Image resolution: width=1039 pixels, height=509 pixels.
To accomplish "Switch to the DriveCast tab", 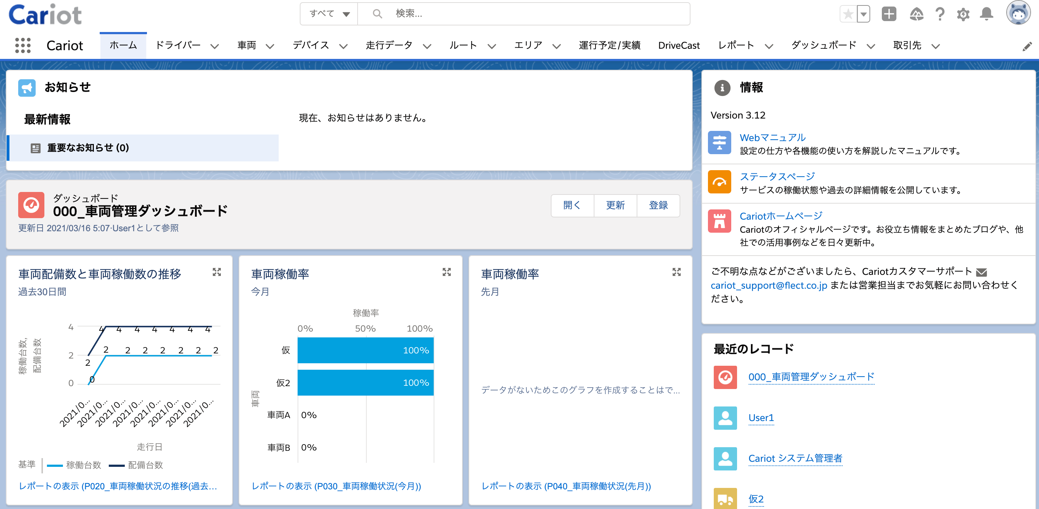I will (679, 45).
